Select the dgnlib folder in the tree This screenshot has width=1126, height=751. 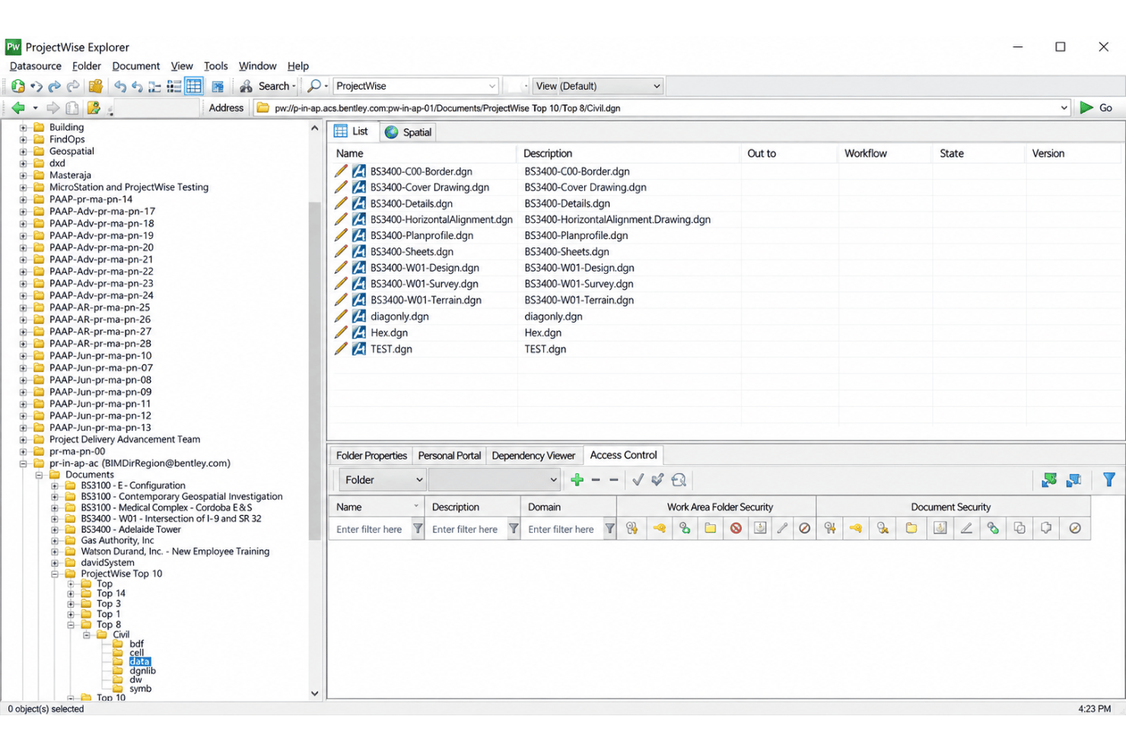coord(142,671)
